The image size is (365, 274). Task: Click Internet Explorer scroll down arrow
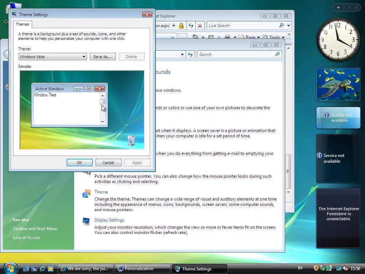[288, 192]
